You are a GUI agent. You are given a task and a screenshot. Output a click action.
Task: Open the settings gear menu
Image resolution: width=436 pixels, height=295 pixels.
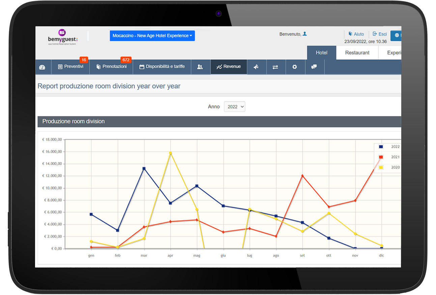click(x=294, y=67)
